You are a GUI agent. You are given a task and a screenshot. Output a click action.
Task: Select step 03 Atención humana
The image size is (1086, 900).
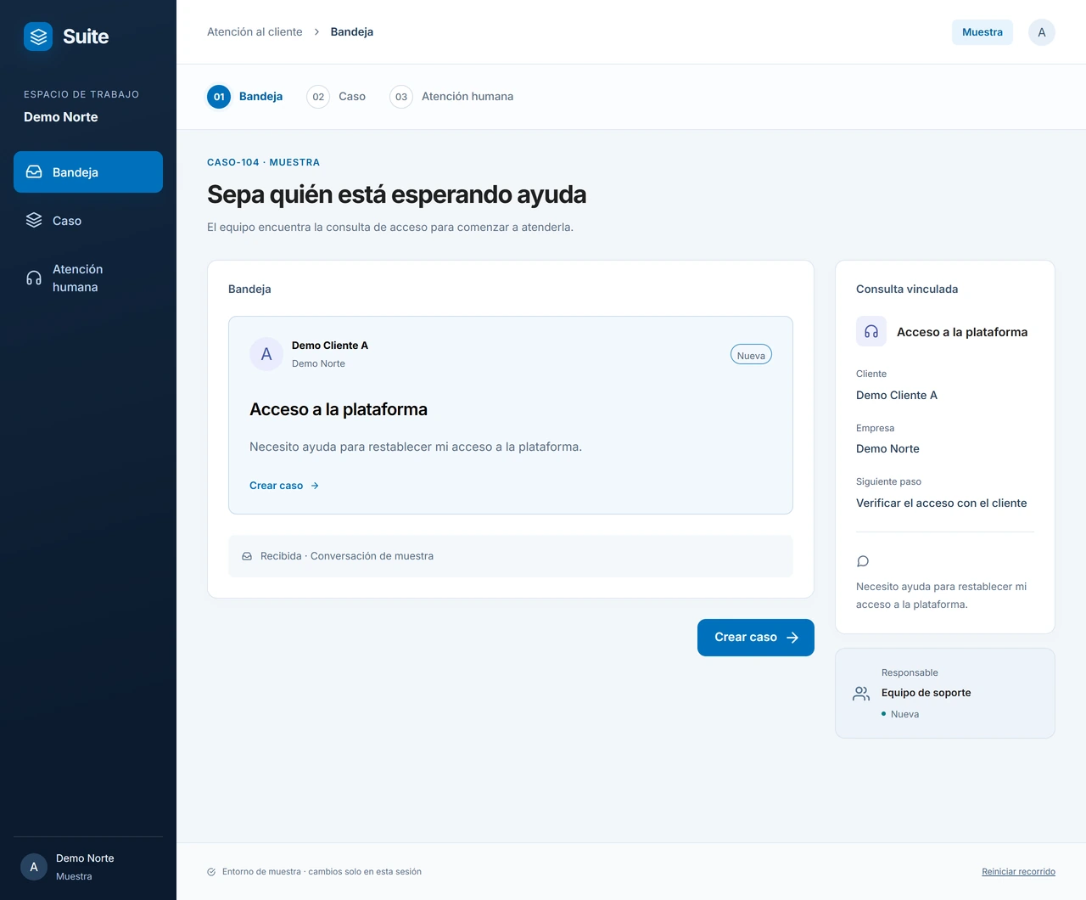451,97
